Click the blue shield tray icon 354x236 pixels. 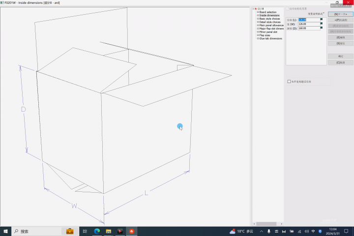click(320, 231)
